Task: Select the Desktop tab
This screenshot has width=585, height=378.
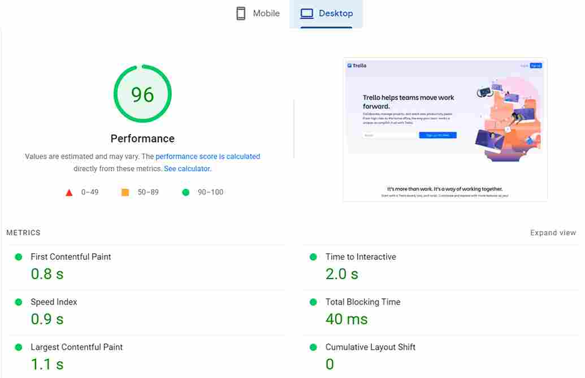Action: (326, 12)
